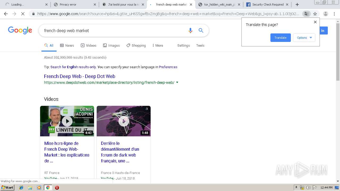Click the padlock site info icon

33,14
